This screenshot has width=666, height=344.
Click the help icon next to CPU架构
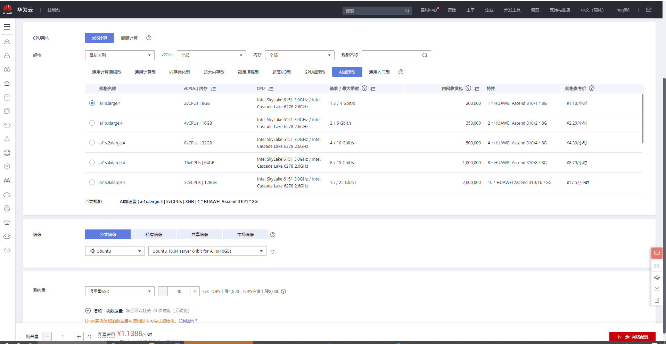[x=149, y=38]
